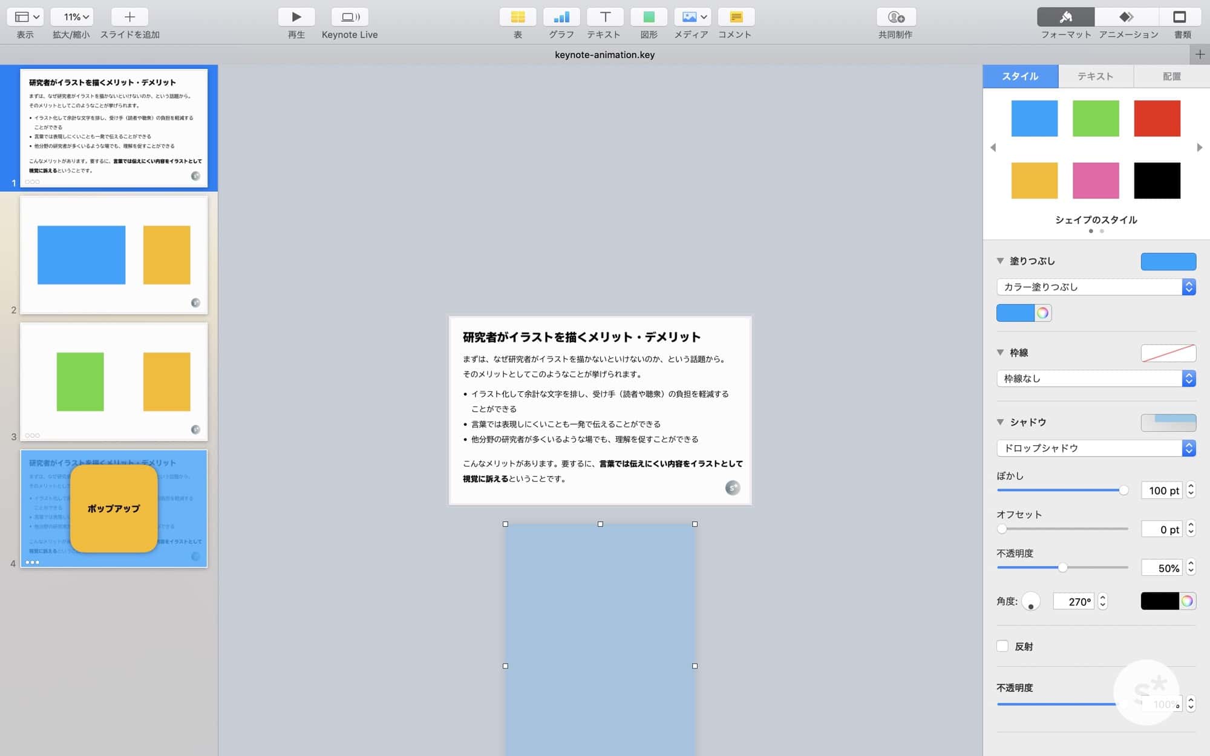Click Add Slide (スライドを追加) button

point(129,17)
